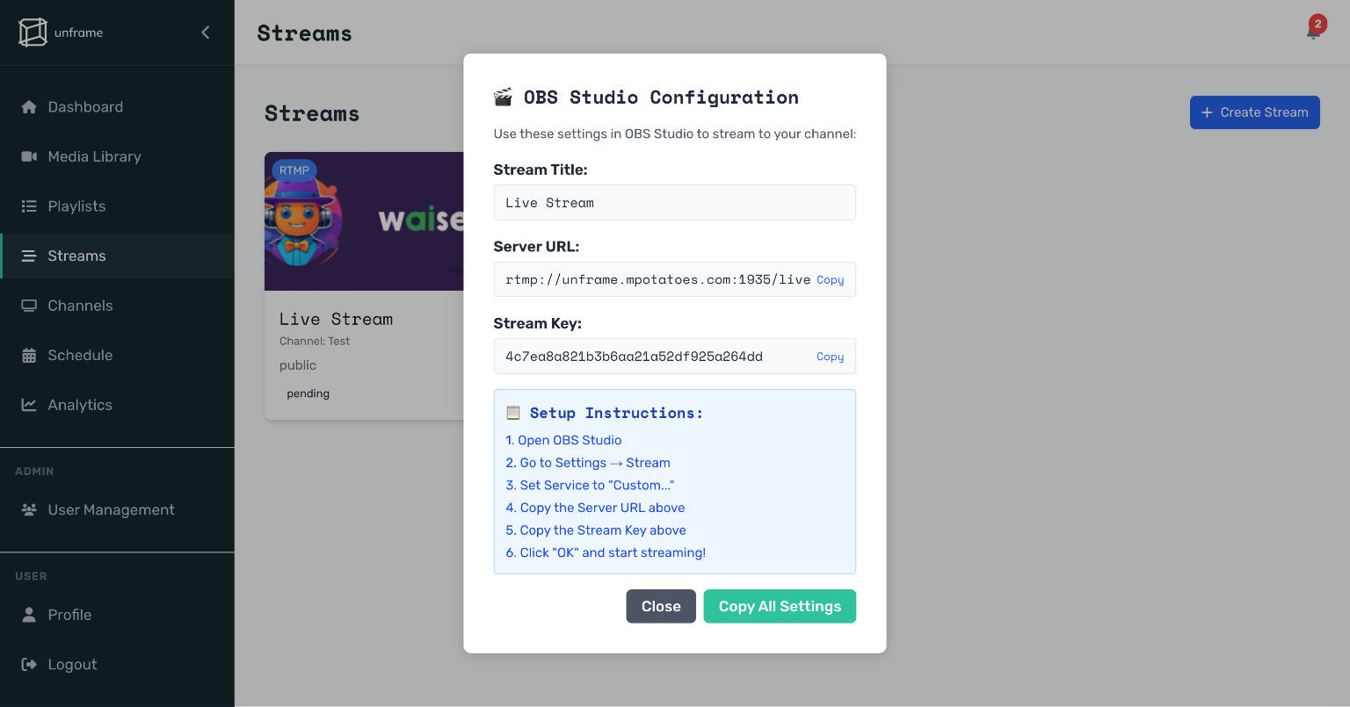
Task: Copy the Stream Key
Action: [830, 357]
